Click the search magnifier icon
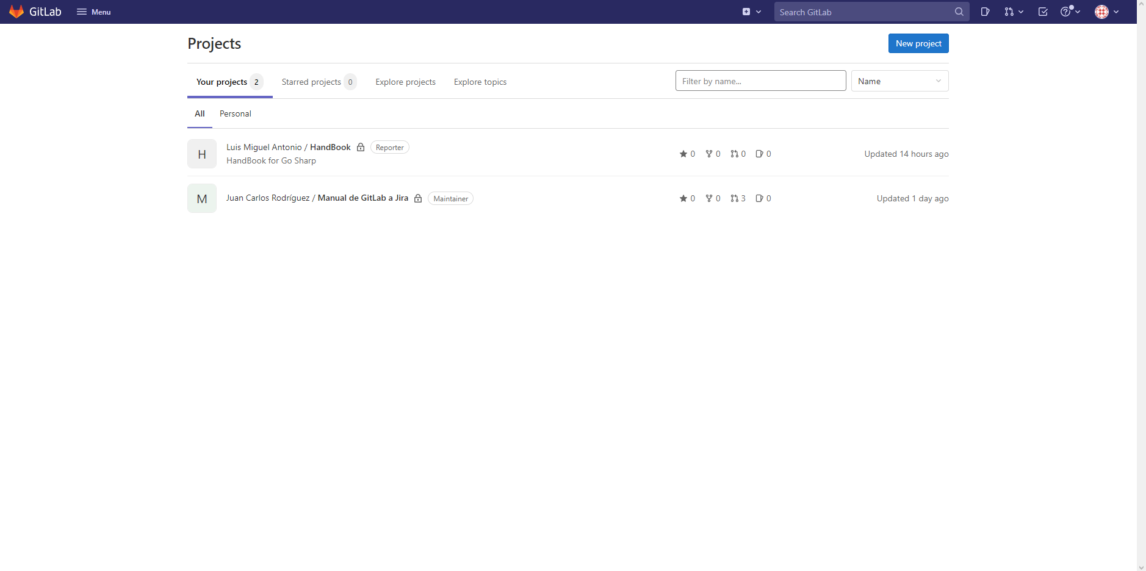 (x=959, y=12)
